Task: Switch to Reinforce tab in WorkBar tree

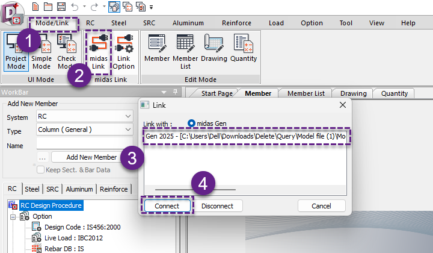Action: 114,189
